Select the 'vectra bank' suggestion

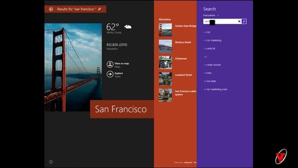(x=210, y=81)
